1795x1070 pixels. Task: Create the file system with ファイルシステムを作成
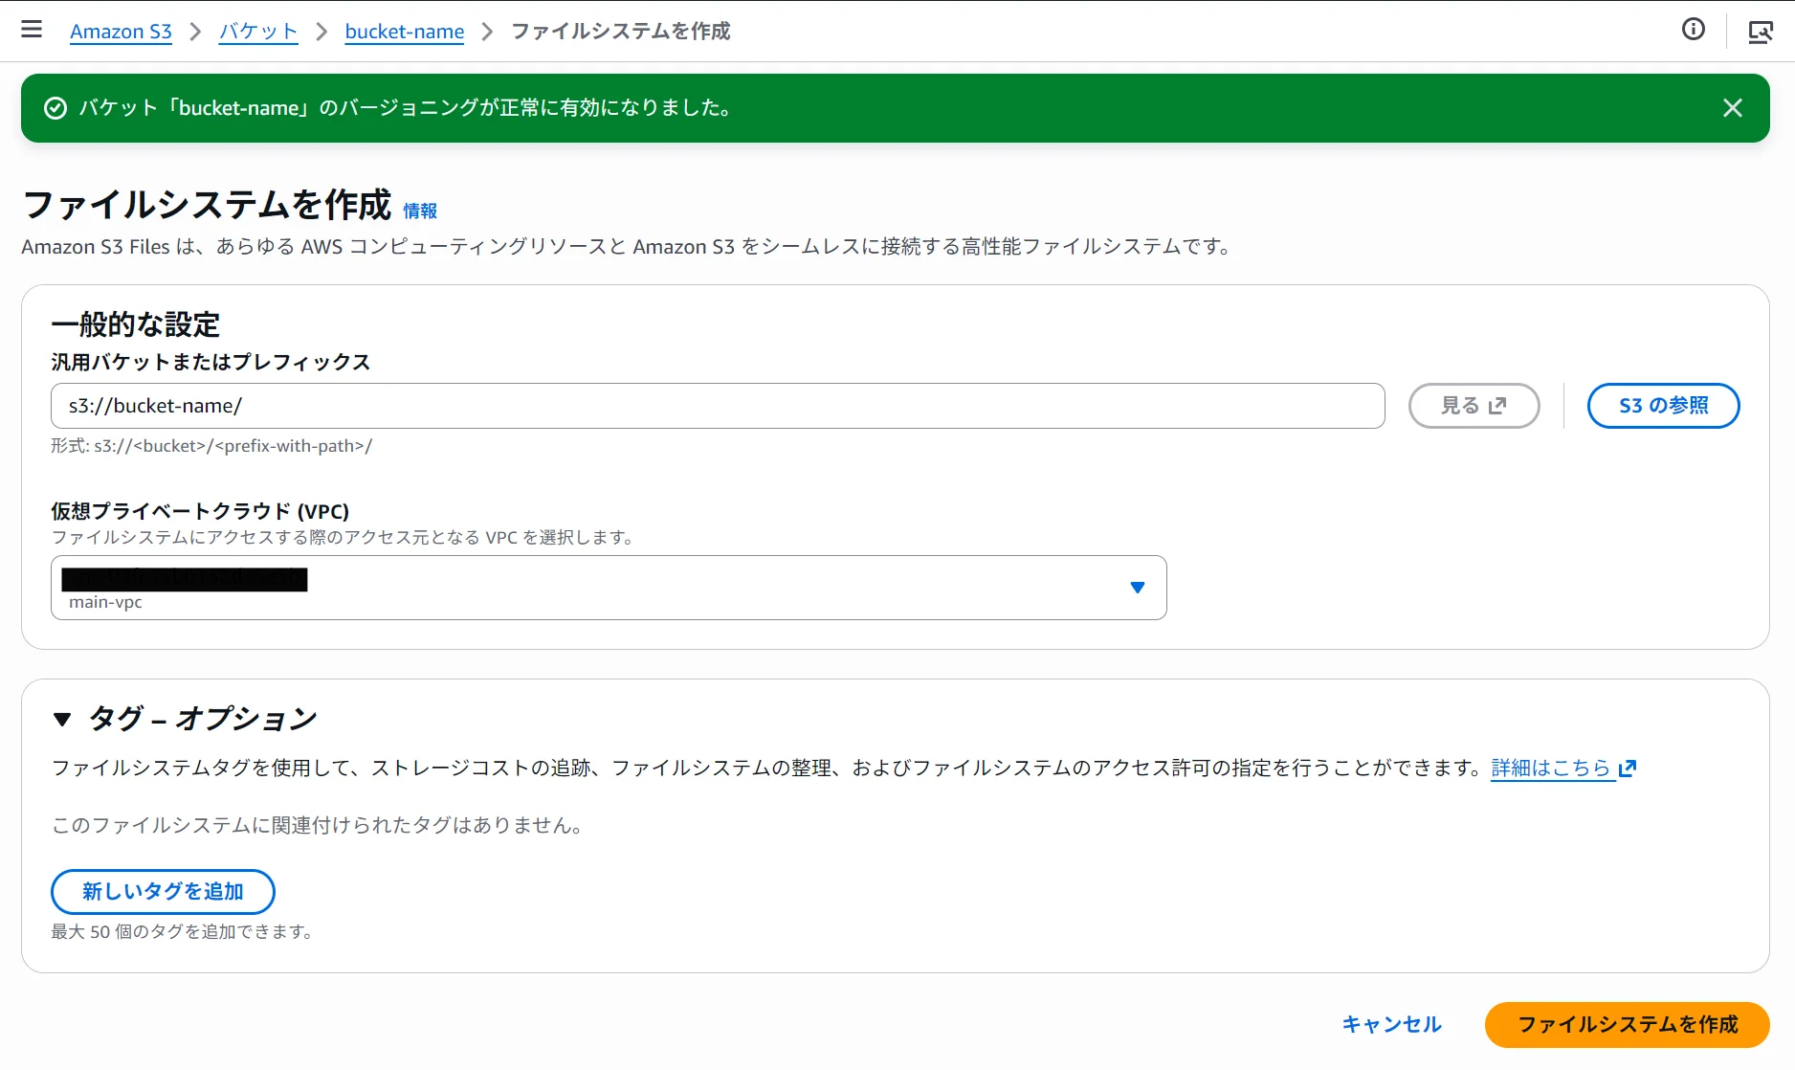coord(1629,1024)
